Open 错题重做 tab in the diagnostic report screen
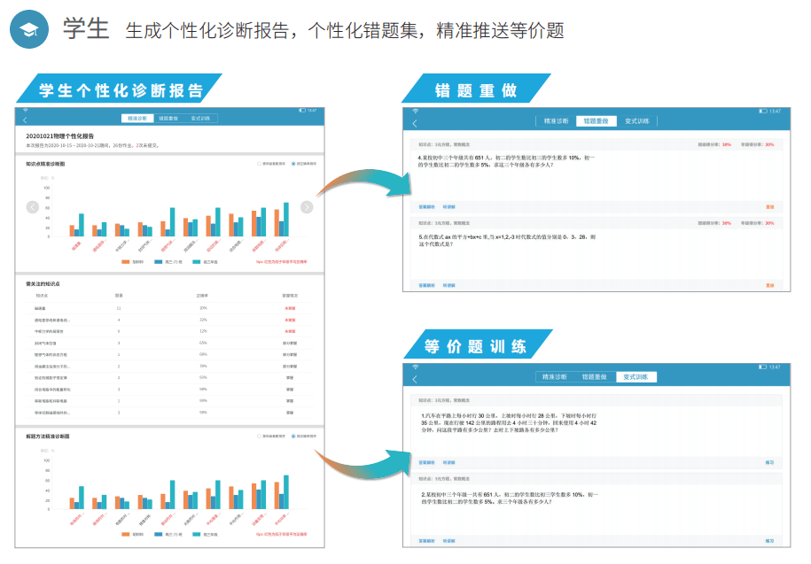This screenshot has height=564, width=811. [168, 118]
